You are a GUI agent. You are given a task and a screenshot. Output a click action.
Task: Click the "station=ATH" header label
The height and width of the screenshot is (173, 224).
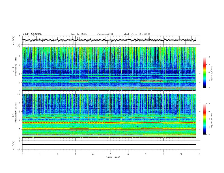105,34
